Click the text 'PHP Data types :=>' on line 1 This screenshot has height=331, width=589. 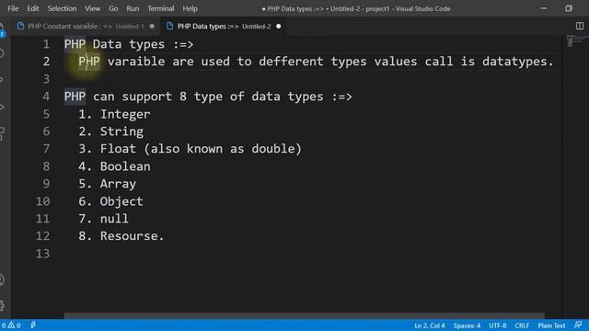tap(129, 44)
